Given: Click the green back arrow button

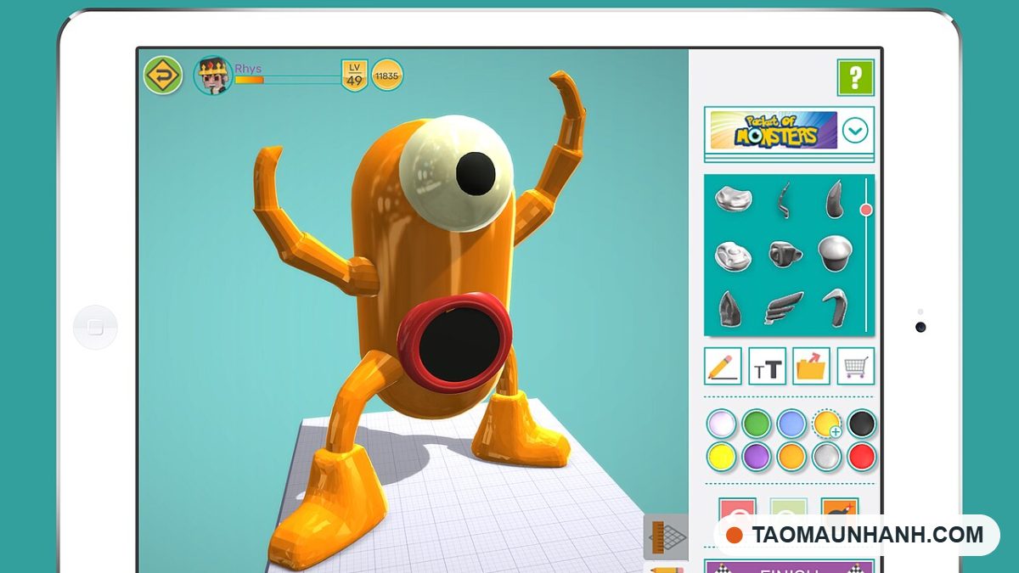Looking at the screenshot, I should point(163,76).
